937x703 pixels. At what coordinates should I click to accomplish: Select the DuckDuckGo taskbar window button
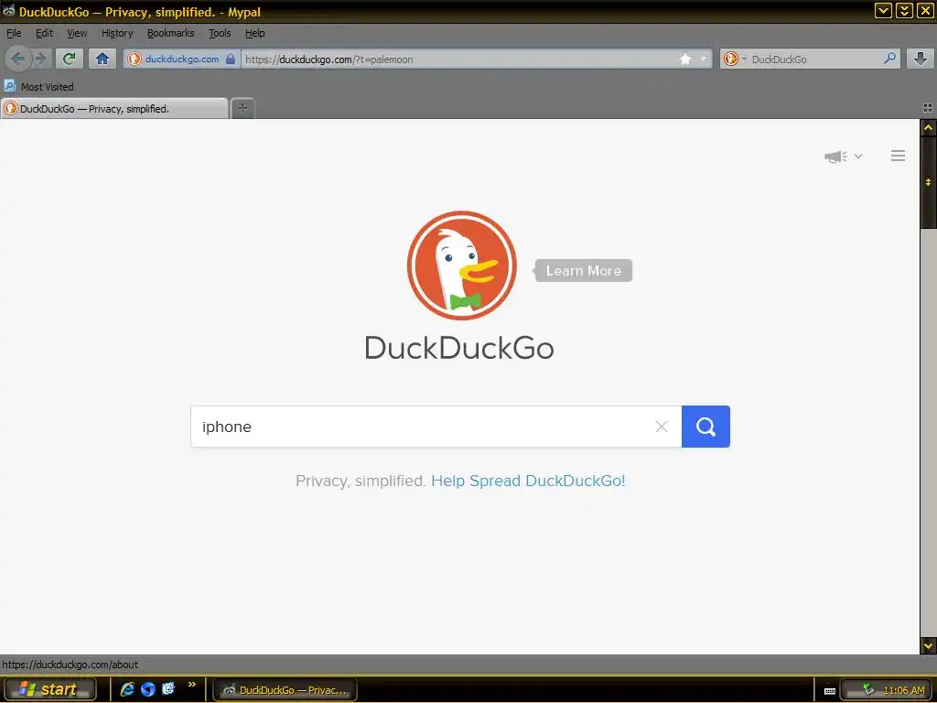[285, 690]
